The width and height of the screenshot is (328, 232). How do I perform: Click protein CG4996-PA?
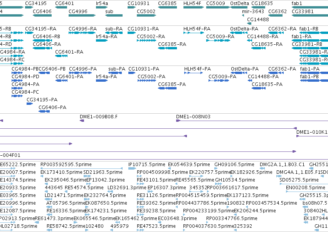(80, 73)
